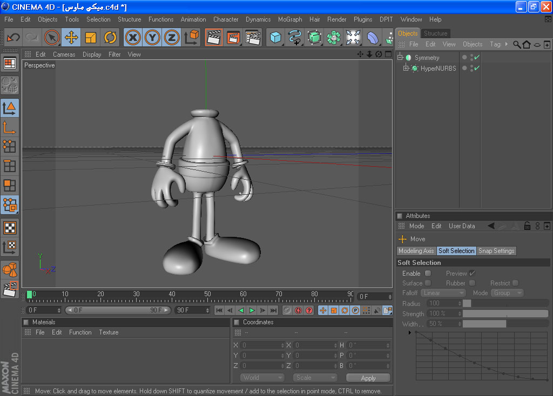Select the Object Axis tool

10,127
